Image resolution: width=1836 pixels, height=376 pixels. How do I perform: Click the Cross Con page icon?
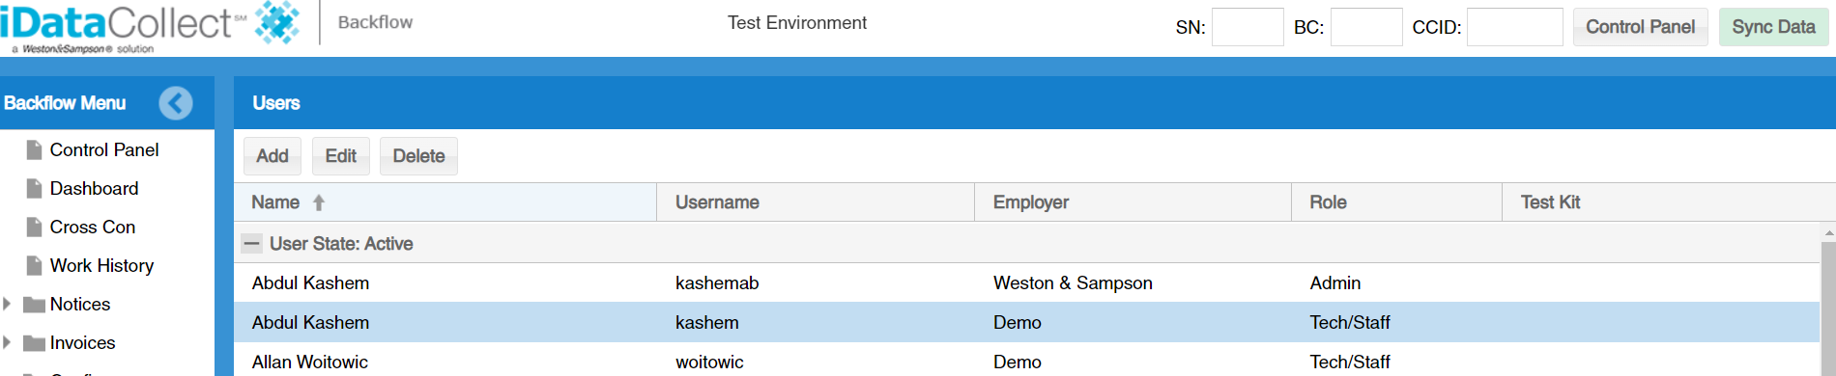coord(35,227)
